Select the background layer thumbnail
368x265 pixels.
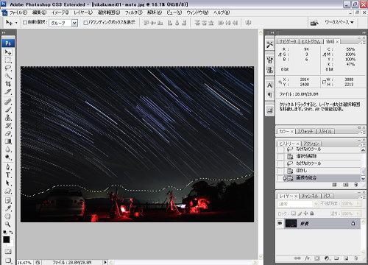291,224
